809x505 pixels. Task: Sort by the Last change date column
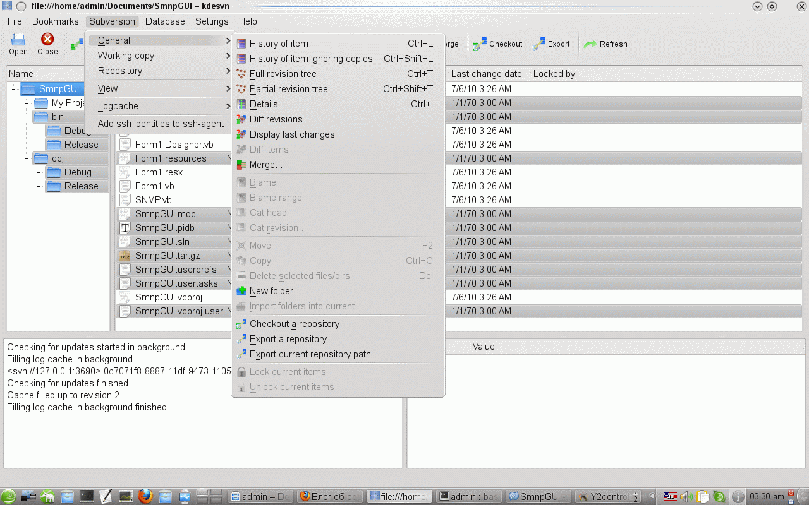point(487,74)
